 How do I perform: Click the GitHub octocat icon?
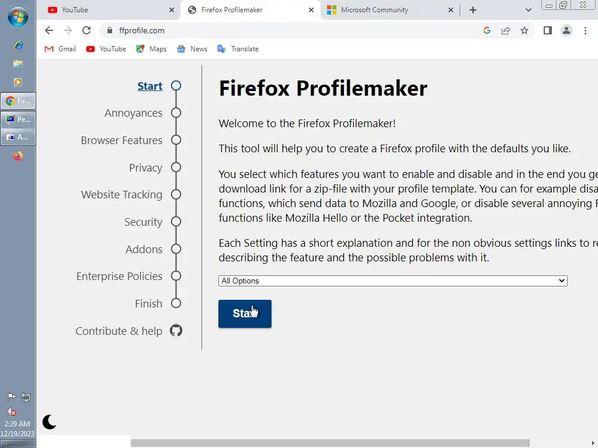pos(176,331)
